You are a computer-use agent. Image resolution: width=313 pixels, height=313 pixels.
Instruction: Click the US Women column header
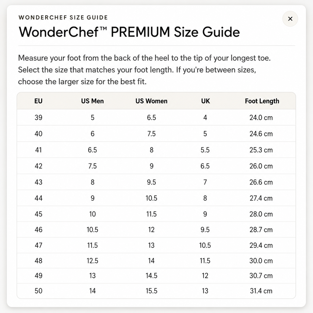(x=151, y=101)
